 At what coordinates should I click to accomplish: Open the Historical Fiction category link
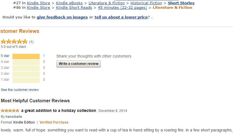tap(146, 3)
